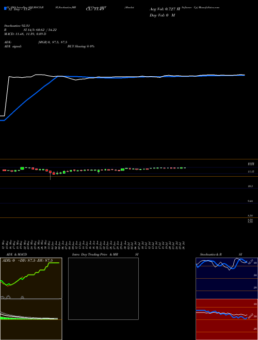Click the 'SI 14/3: 60.62 / 54.22' reading

click(x=40, y=30)
